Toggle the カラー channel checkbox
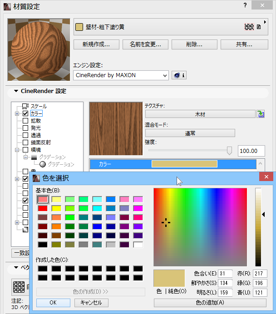This screenshot has width=276, height=314. (25, 113)
